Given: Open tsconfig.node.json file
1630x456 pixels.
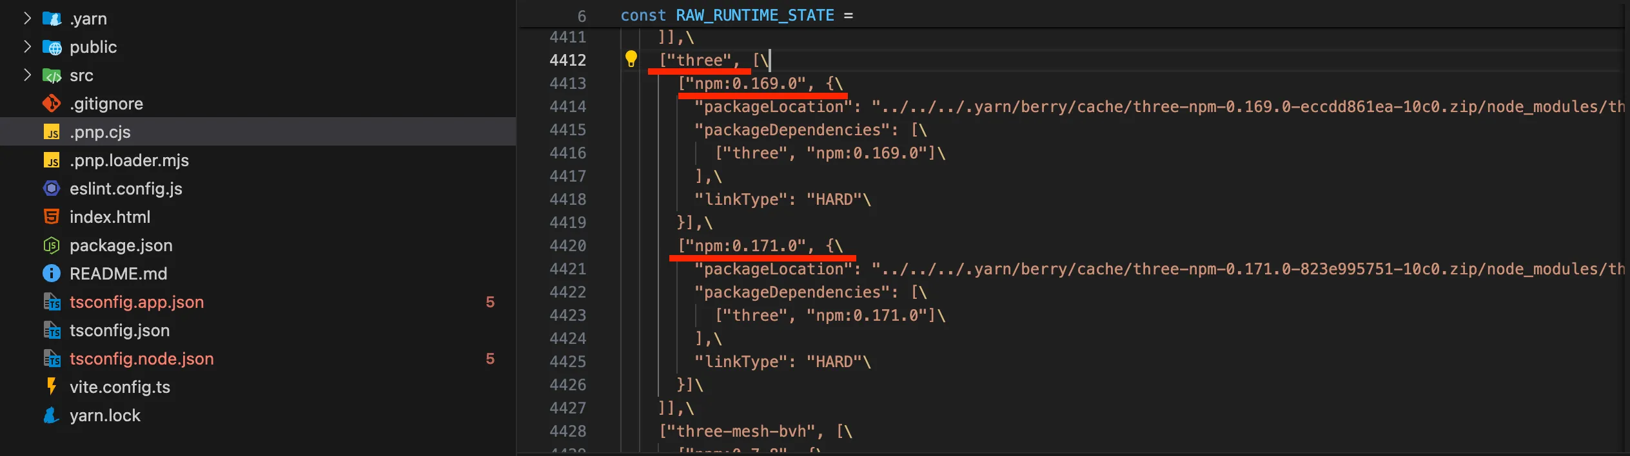Looking at the screenshot, I should pyautogui.click(x=141, y=359).
